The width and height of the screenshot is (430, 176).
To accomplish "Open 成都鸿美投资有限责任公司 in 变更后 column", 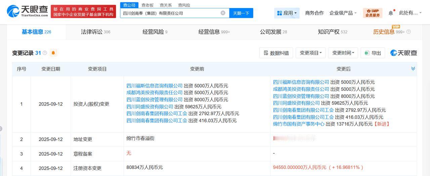I will (301, 89).
